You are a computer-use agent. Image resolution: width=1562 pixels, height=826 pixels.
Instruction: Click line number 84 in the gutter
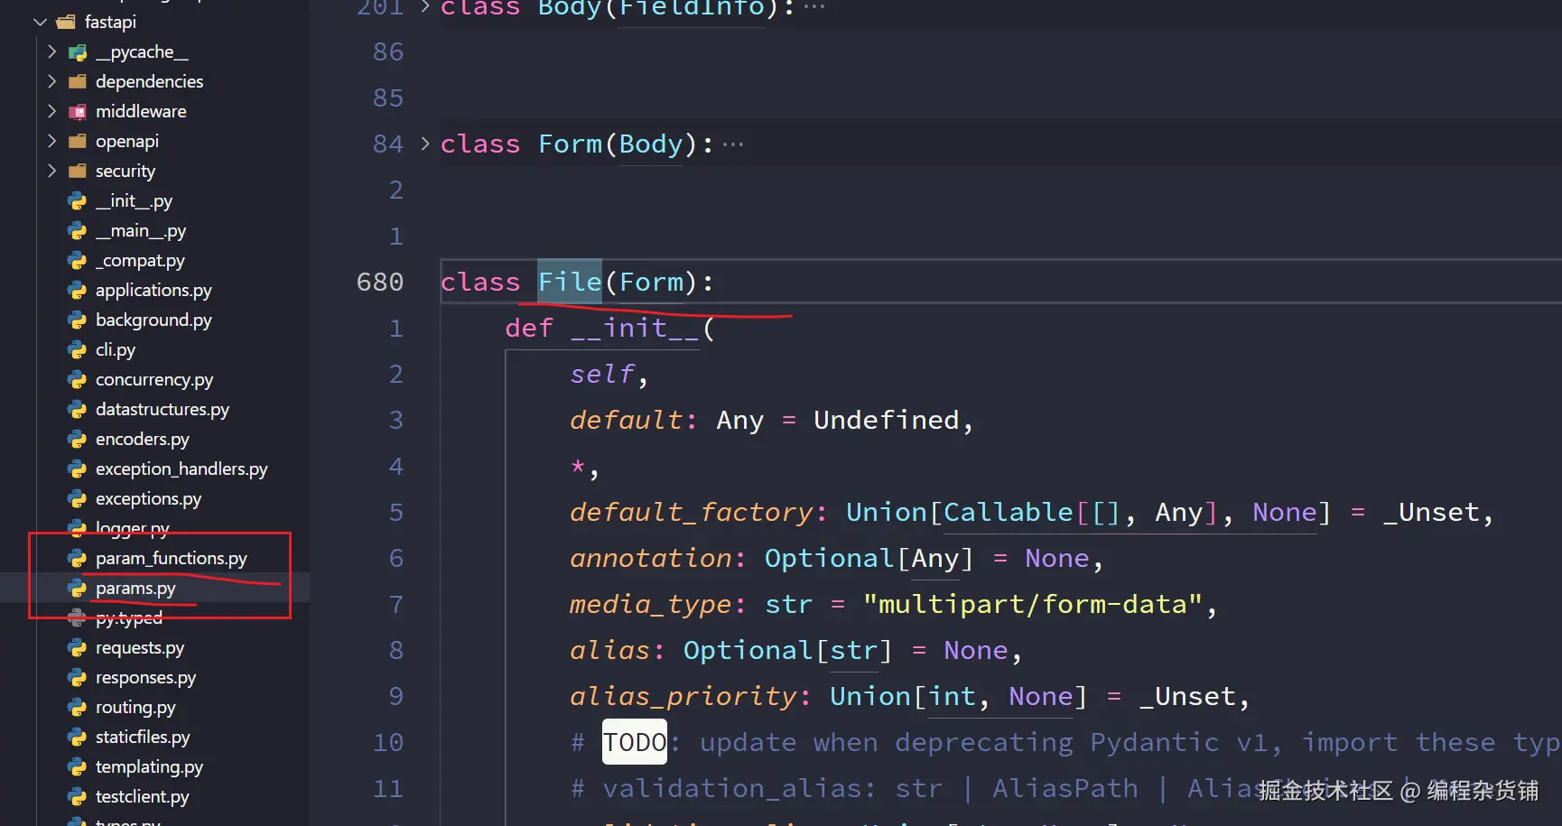388,144
